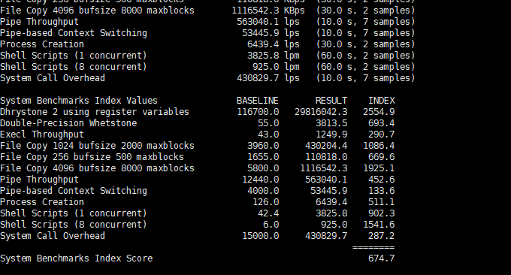Viewport: 511px width, 275px height.
Task: Select the Execl result value 1249.9
Action: (331, 134)
